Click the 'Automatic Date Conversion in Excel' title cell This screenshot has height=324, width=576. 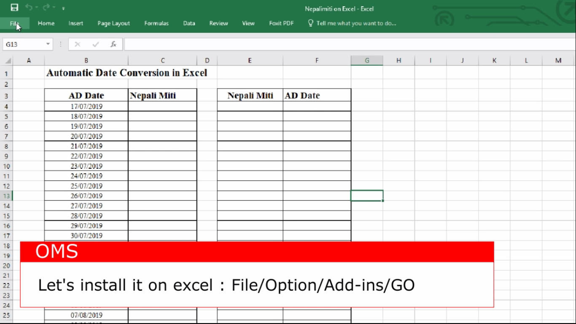[x=127, y=73]
